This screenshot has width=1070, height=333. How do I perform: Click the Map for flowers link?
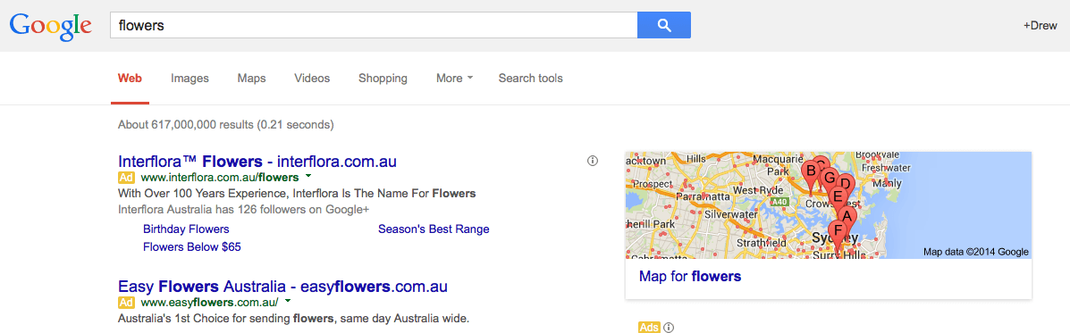690,277
